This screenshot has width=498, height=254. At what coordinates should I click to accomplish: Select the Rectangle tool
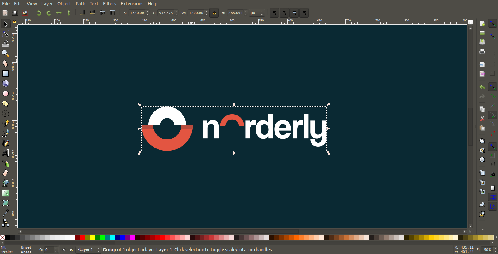pos(6,73)
